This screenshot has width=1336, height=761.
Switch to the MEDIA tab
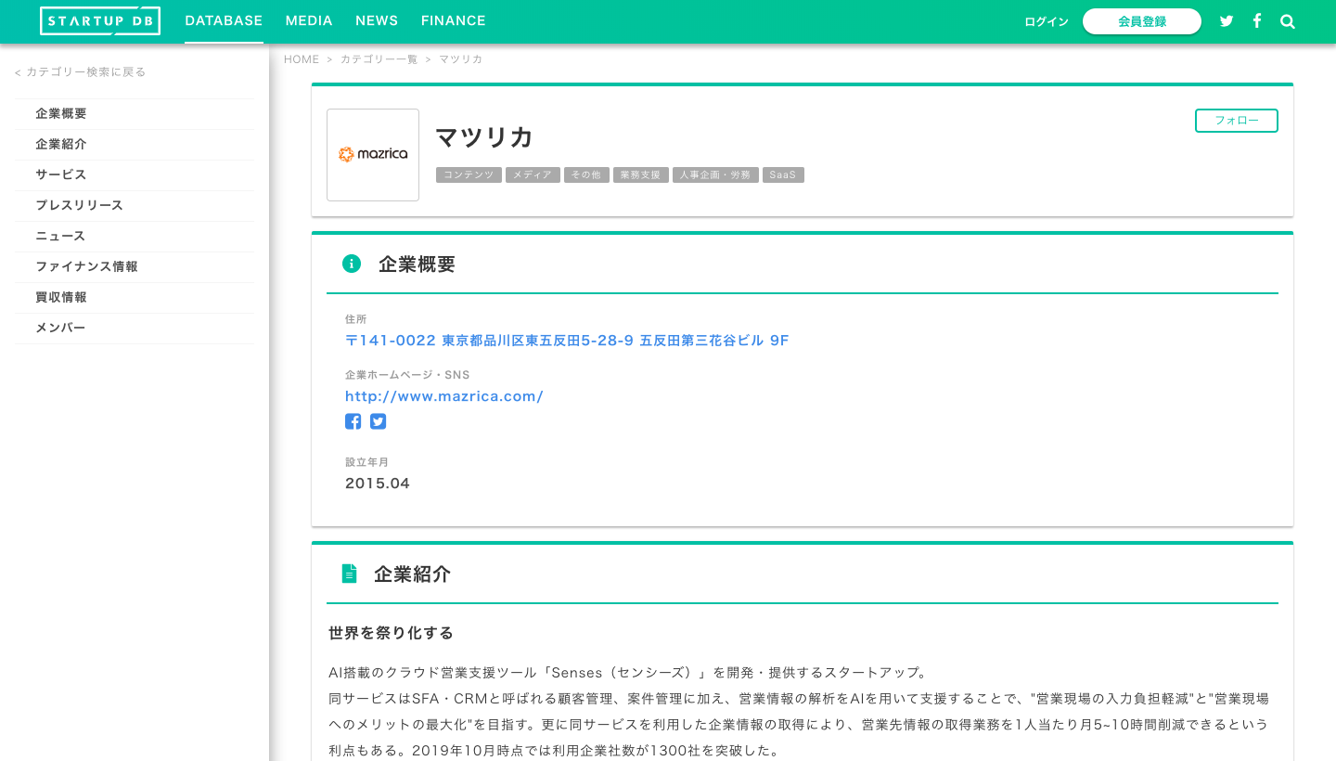pyautogui.click(x=309, y=20)
